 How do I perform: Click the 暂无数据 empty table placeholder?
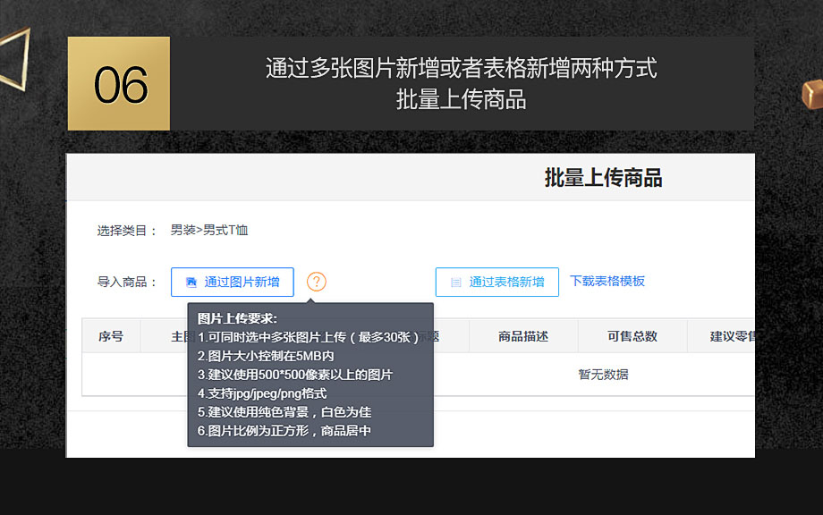[x=603, y=375]
